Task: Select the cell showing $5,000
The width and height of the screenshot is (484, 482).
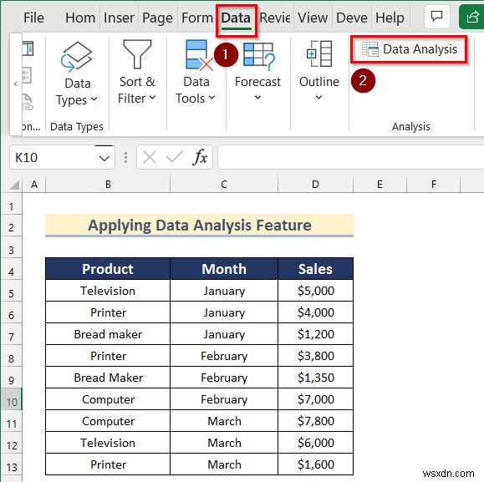Action: [x=315, y=291]
